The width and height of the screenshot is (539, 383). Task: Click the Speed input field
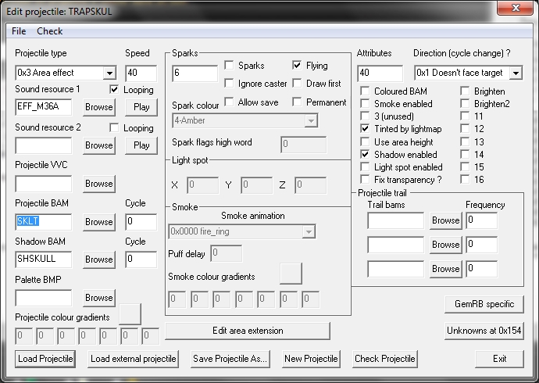(x=141, y=73)
